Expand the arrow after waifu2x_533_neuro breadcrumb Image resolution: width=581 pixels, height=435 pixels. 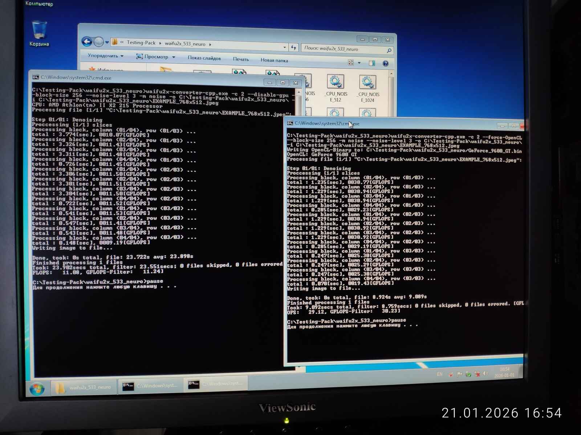[210, 45]
